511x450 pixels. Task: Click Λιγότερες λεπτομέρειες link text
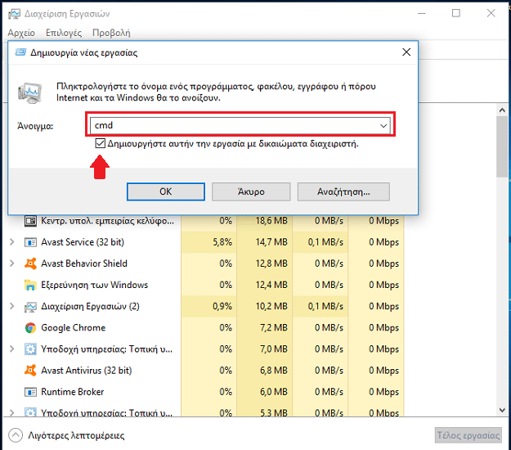tap(76, 435)
